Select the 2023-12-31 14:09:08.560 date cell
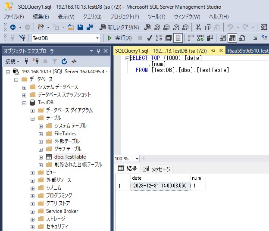 pyautogui.click(x=160, y=186)
